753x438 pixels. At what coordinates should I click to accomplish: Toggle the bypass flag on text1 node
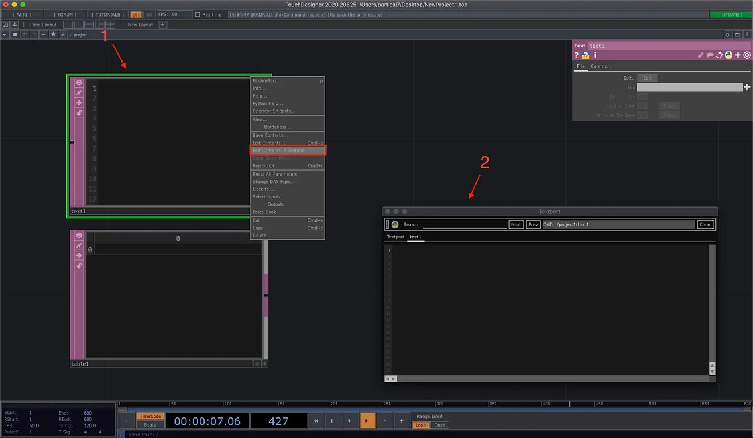tap(79, 92)
